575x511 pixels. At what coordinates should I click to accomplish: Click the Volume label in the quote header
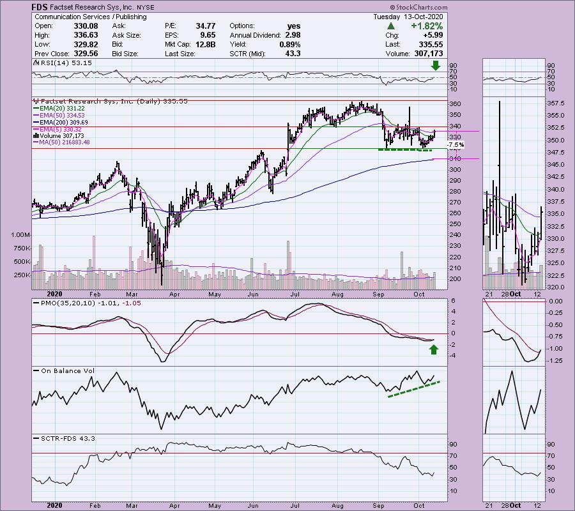397,54
